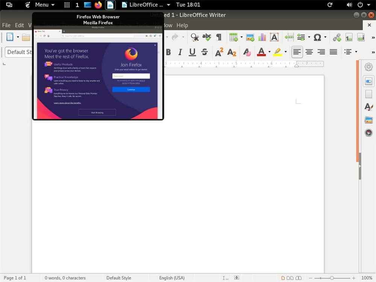Select single-page view in status bar
The image size is (376, 282).
[x=283, y=278]
